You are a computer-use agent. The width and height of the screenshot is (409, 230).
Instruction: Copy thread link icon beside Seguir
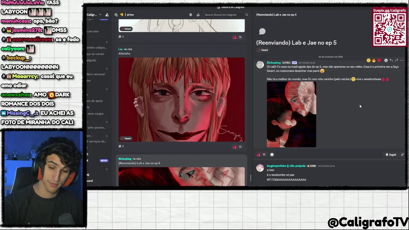tap(402, 155)
